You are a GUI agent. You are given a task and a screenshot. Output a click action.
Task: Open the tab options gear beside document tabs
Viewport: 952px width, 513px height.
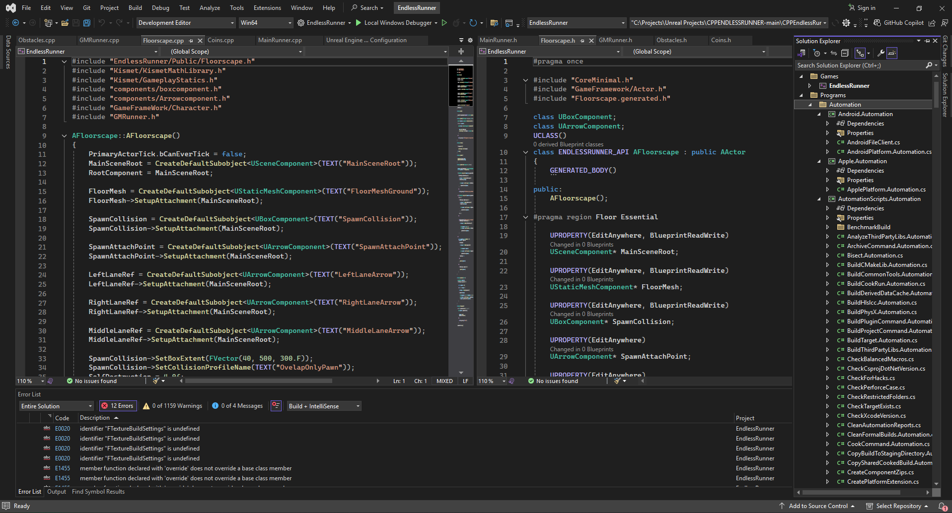(x=470, y=40)
